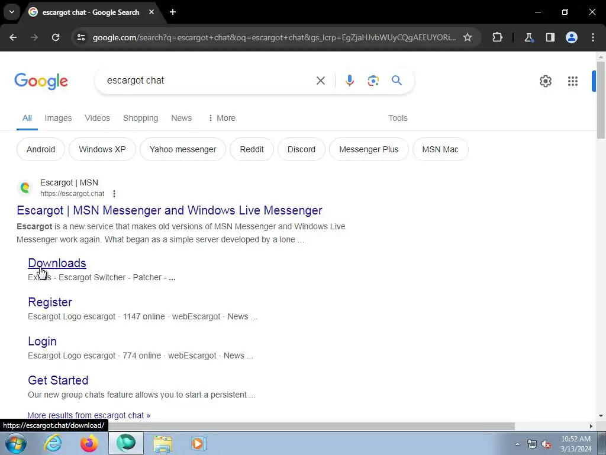Open a new tab with plus button

(173, 12)
